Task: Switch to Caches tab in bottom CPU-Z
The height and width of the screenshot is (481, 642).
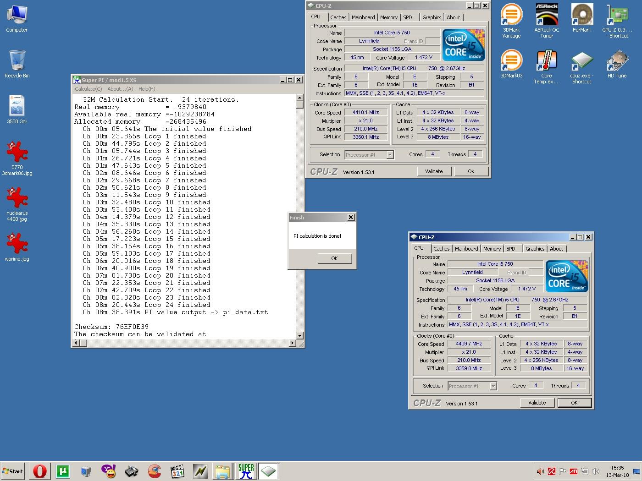Action: [x=442, y=249]
